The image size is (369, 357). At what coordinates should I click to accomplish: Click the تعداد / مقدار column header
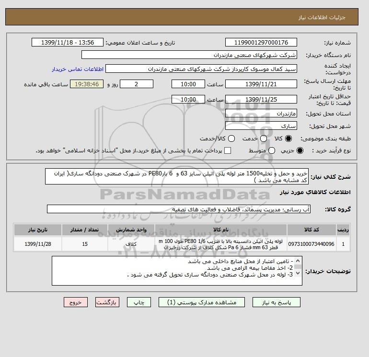click(85, 230)
